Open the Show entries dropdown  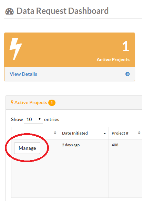[x=33, y=119]
